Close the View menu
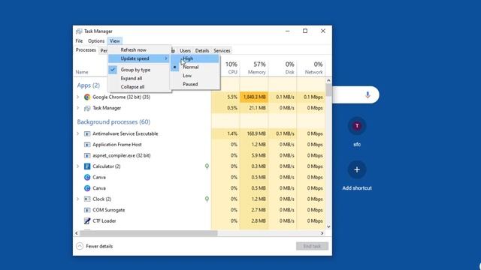Image resolution: width=481 pixels, height=270 pixels. point(115,41)
